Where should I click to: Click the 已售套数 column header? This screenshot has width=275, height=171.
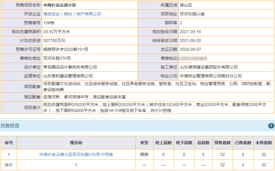tap(243, 143)
